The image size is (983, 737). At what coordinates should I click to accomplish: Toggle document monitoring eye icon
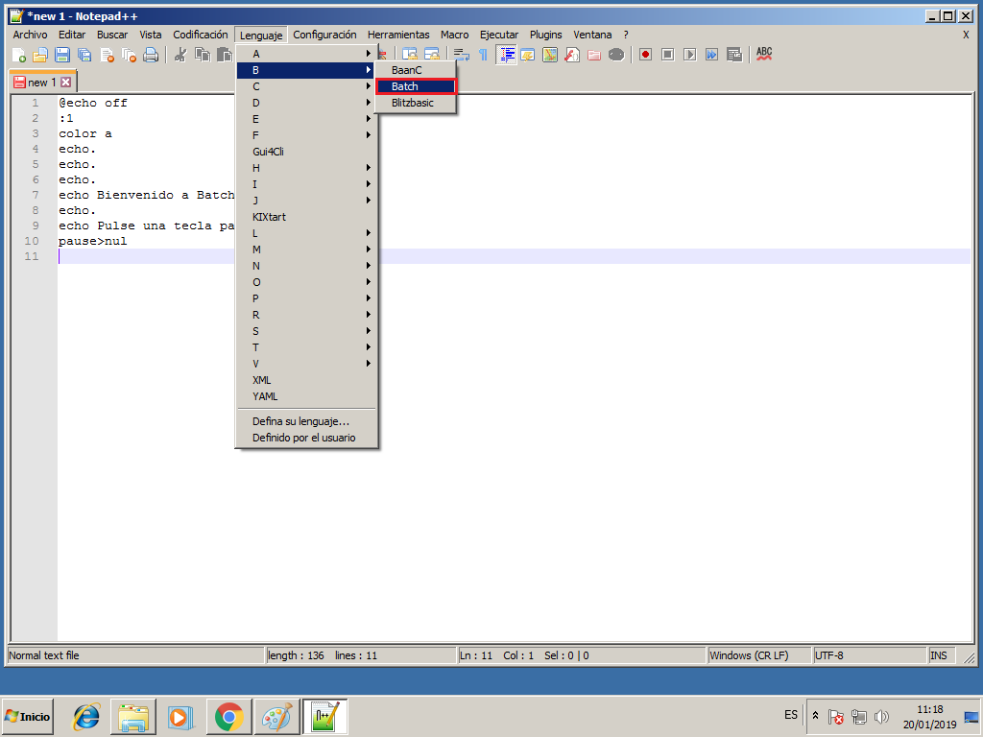[618, 55]
